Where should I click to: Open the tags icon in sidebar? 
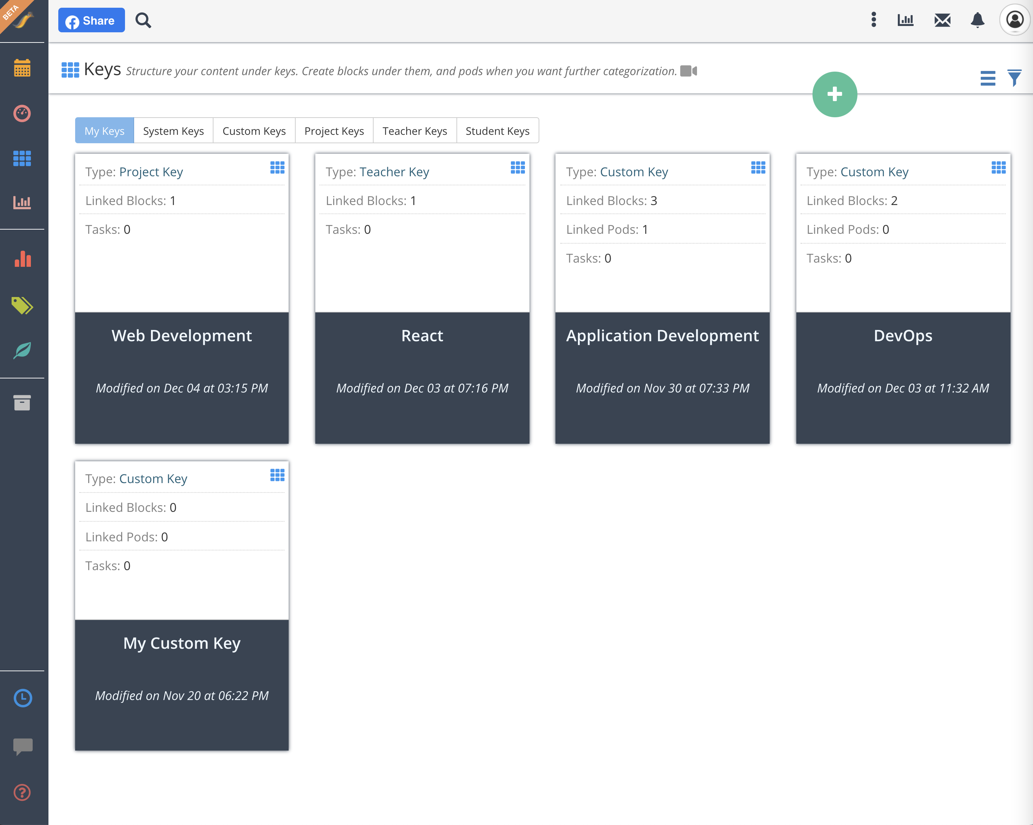click(x=22, y=305)
